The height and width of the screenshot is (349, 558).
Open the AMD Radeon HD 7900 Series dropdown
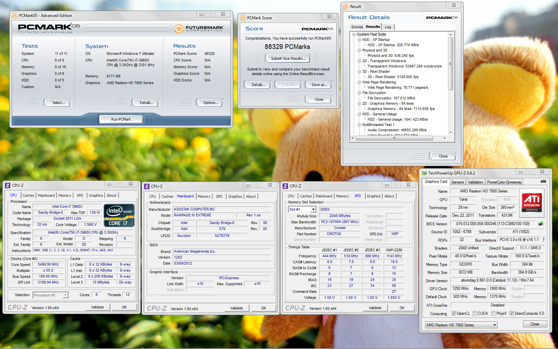point(495,325)
